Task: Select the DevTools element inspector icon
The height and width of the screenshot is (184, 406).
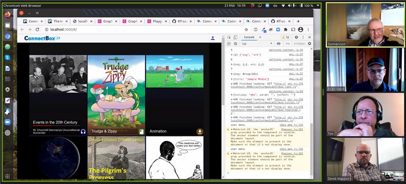Action: [229, 37]
